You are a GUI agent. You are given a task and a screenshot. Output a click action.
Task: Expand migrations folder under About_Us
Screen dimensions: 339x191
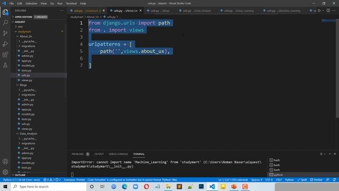pyautogui.click(x=28, y=46)
